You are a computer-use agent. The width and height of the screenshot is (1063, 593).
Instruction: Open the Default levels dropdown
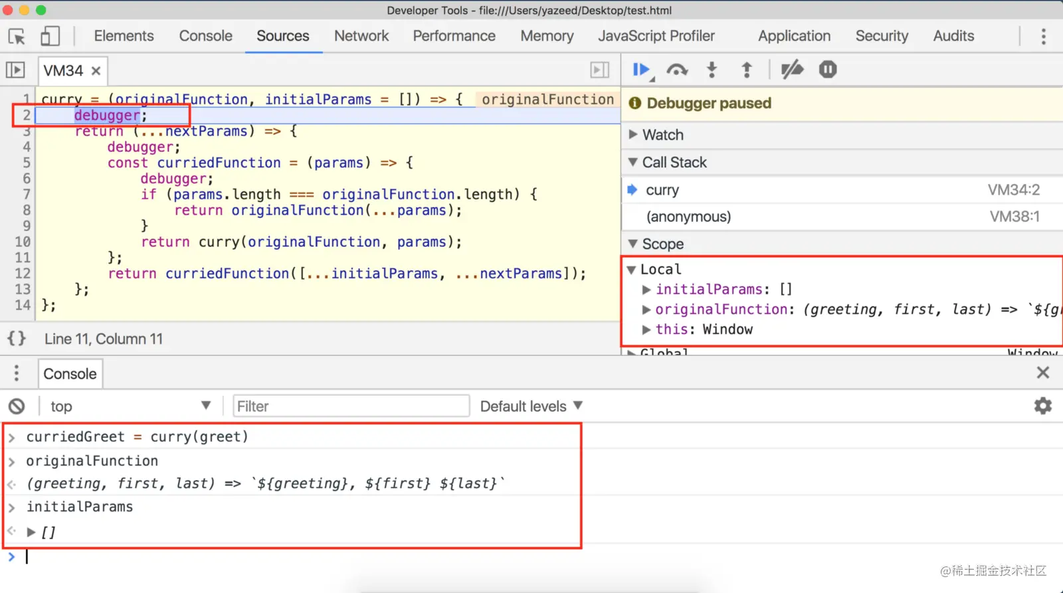[531, 406]
